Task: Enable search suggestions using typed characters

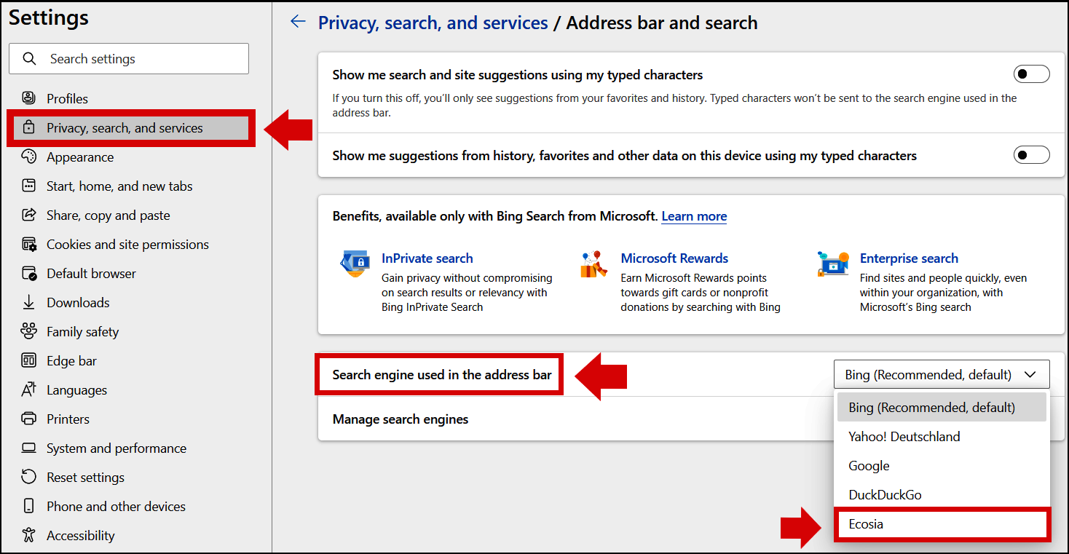Action: point(1031,74)
